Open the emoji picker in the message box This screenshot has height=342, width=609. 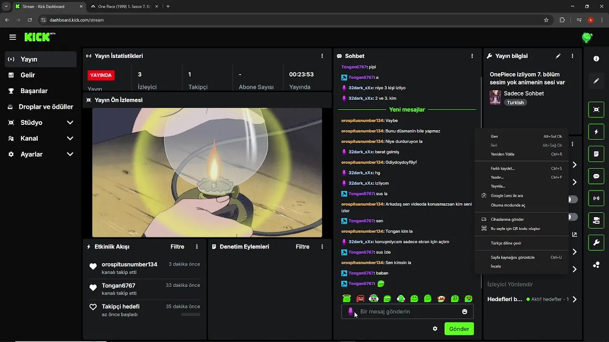(x=464, y=312)
